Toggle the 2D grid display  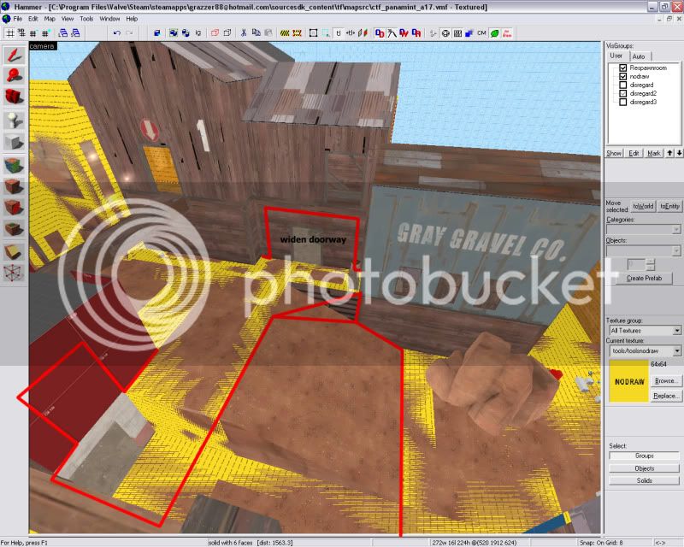[x=9, y=33]
